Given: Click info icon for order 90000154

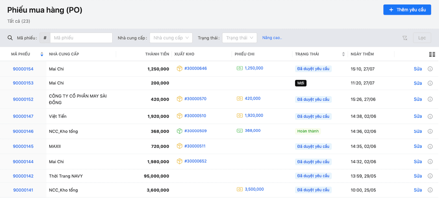Looking at the screenshot, I should pyautogui.click(x=430, y=69).
